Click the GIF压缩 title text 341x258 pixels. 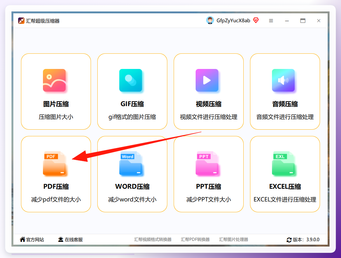pos(132,104)
